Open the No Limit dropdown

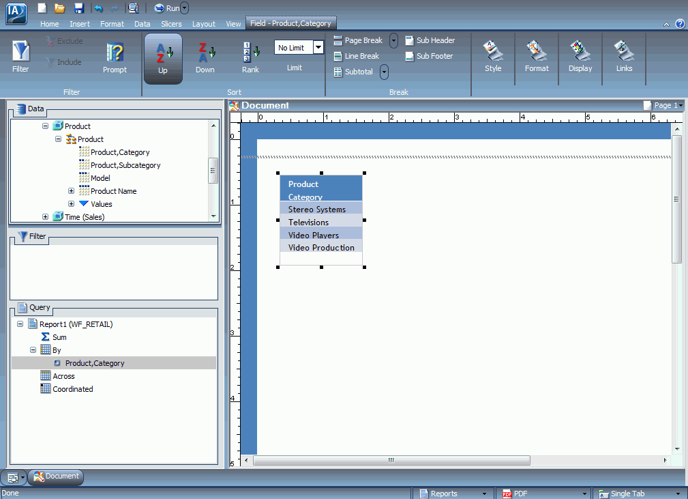pos(318,47)
